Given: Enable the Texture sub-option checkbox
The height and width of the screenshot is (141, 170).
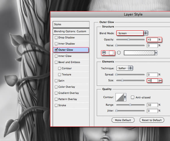Looking at the screenshot, I should pos(59,75).
